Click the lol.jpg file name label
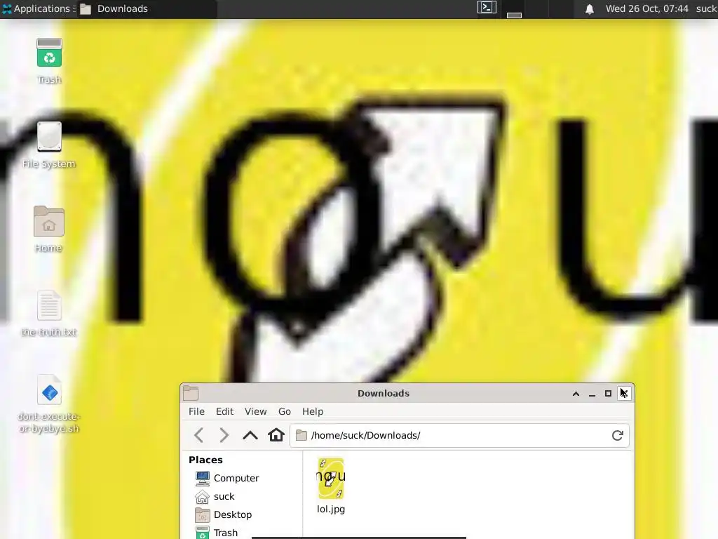The image size is (718, 539). 331,510
